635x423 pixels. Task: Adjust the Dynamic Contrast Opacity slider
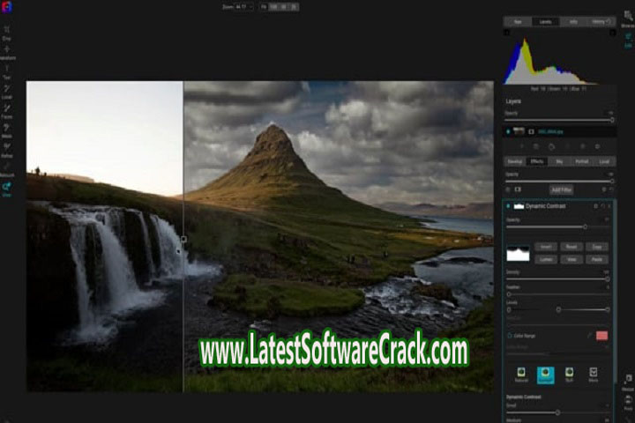point(558,227)
